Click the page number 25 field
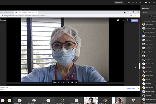 click(x=59, y=83)
